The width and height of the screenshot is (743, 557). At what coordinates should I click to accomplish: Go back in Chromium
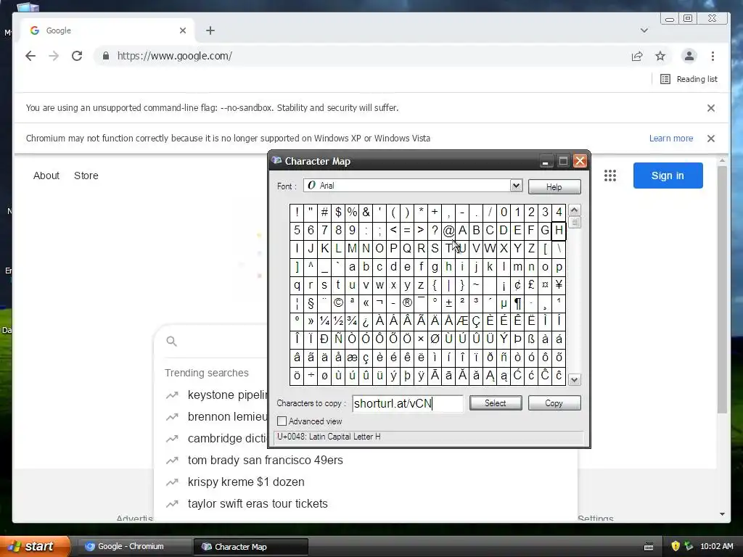[30, 56]
